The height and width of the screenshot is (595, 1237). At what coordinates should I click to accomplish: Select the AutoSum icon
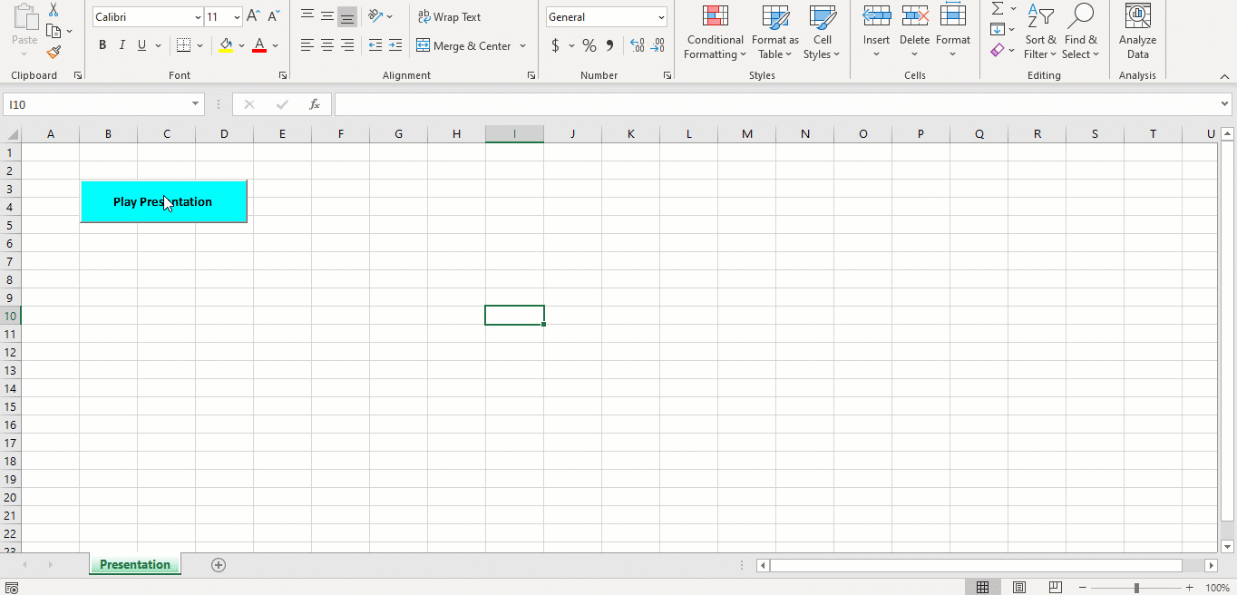point(997,10)
